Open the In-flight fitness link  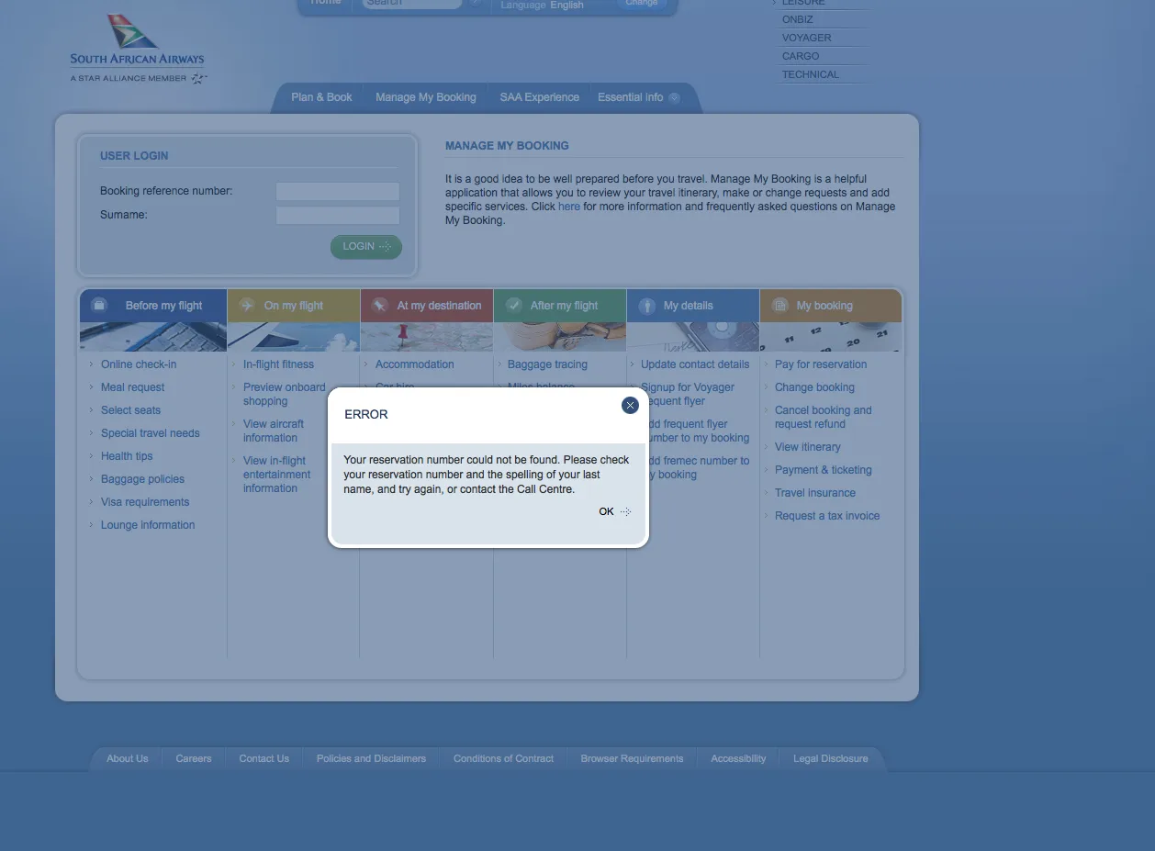278,364
